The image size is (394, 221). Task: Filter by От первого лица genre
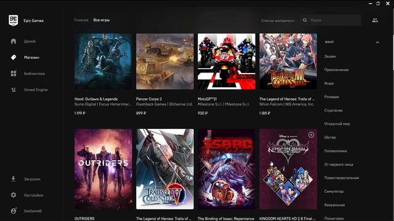tap(339, 165)
